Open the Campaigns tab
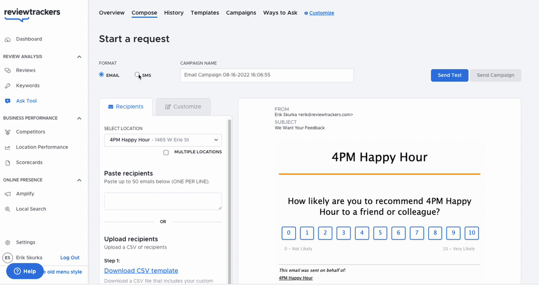Image resolution: width=539 pixels, height=285 pixels. pyautogui.click(x=241, y=13)
